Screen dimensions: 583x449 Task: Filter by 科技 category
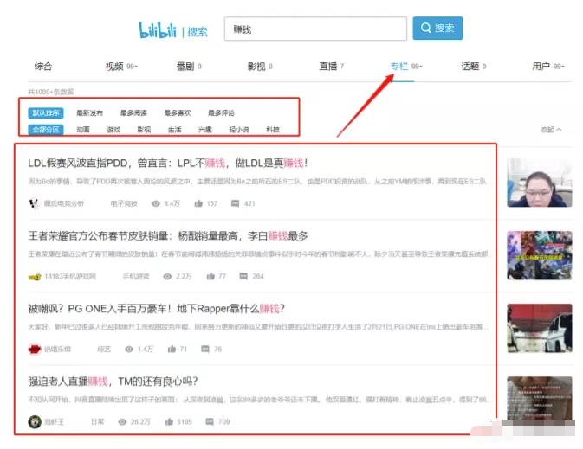coord(273,130)
